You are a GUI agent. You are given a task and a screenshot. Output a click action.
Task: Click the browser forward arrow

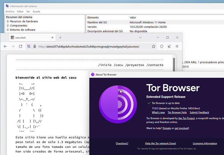pos(13,46)
